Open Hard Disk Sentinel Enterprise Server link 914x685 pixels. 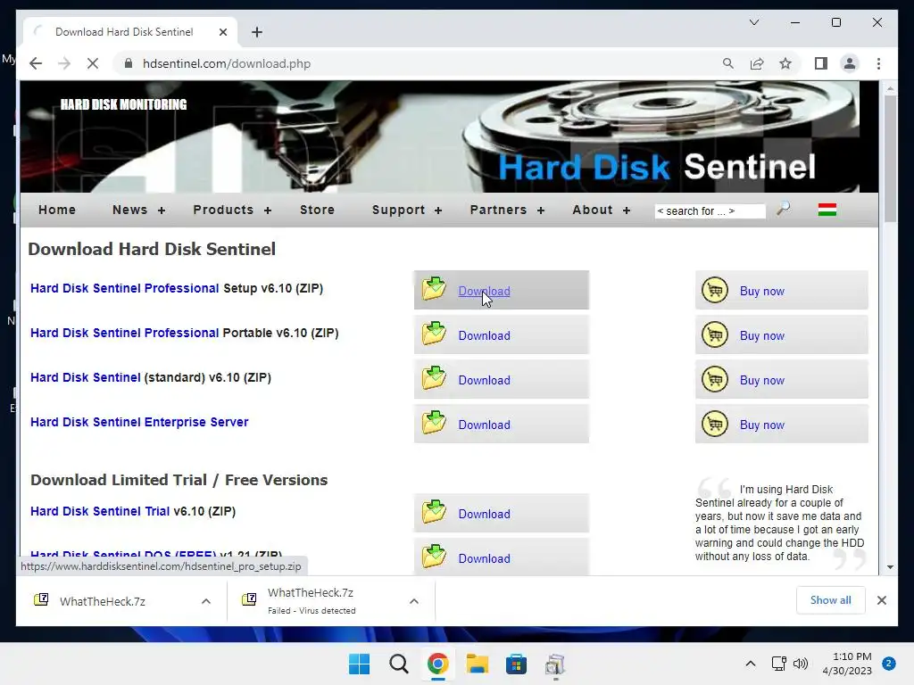[x=139, y=422]
